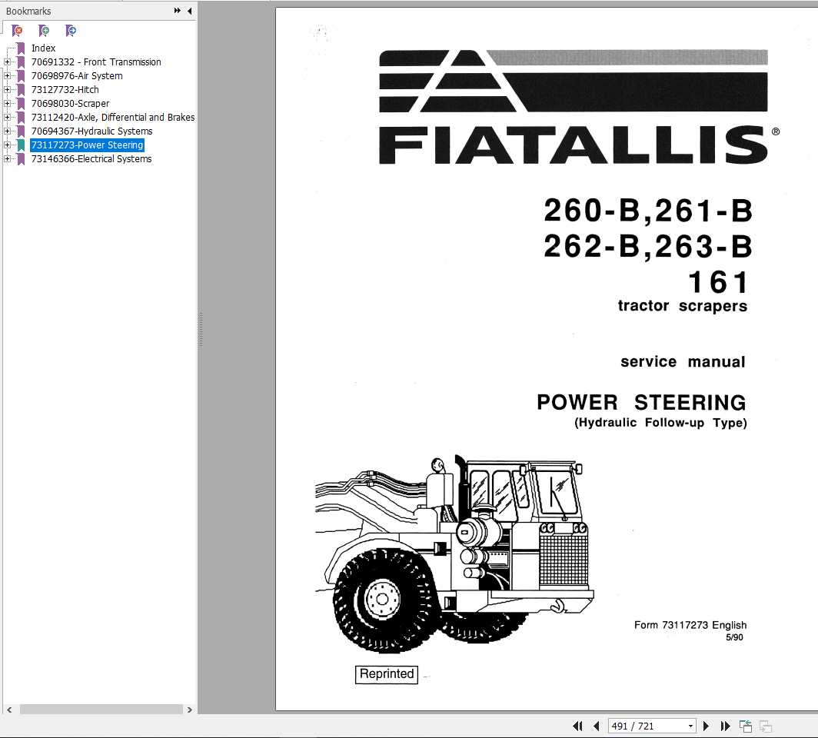The height and width of the screenshot is (738, 818).
Task: Expand the 73127732-Hitch bookmark
Action: [x=8, y=90]
